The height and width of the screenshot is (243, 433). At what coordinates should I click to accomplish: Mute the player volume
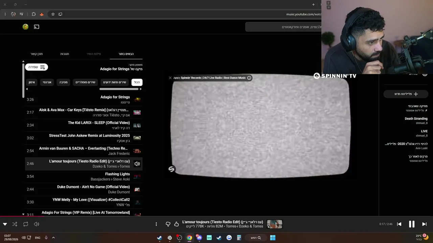tap(37, 224)
